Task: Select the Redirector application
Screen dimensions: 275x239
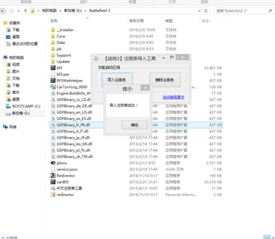Action: 65,175
